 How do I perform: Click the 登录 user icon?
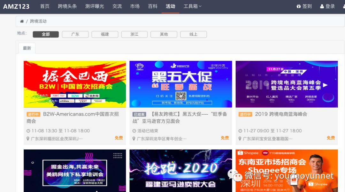pyautogui.click(x=322, y=6)
